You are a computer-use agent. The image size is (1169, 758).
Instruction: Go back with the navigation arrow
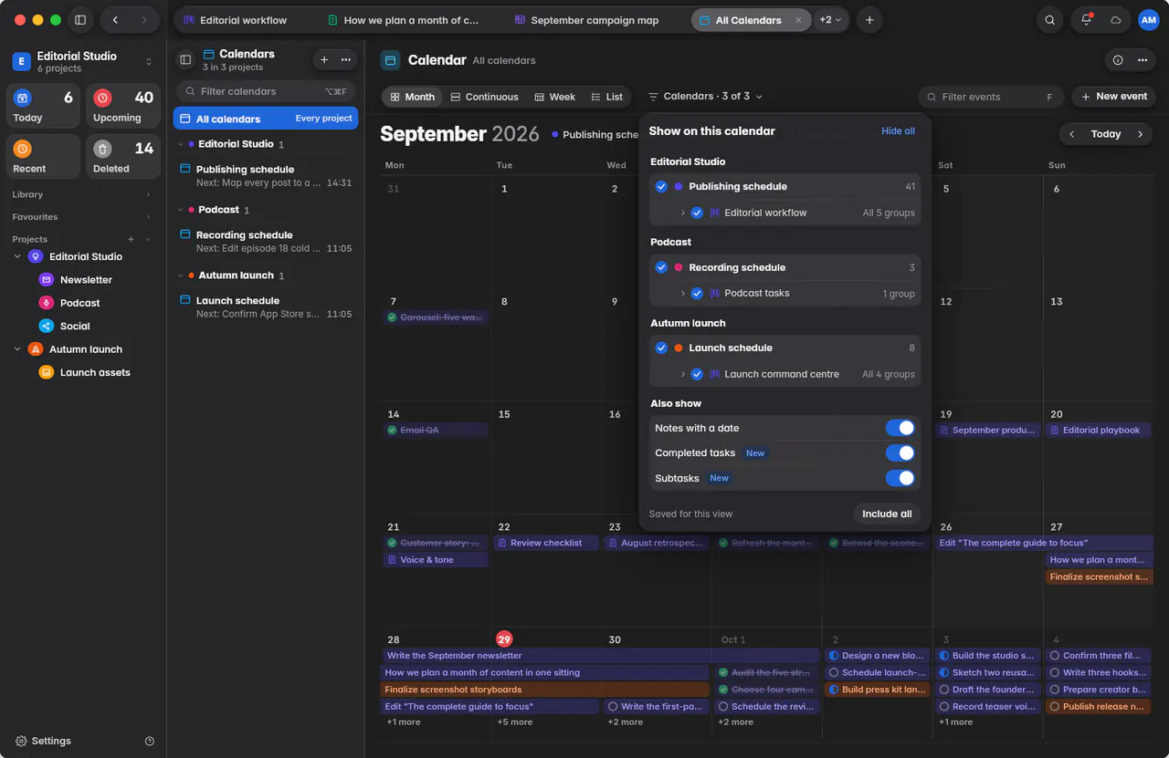pyautogui.click(x=115, y=20)
